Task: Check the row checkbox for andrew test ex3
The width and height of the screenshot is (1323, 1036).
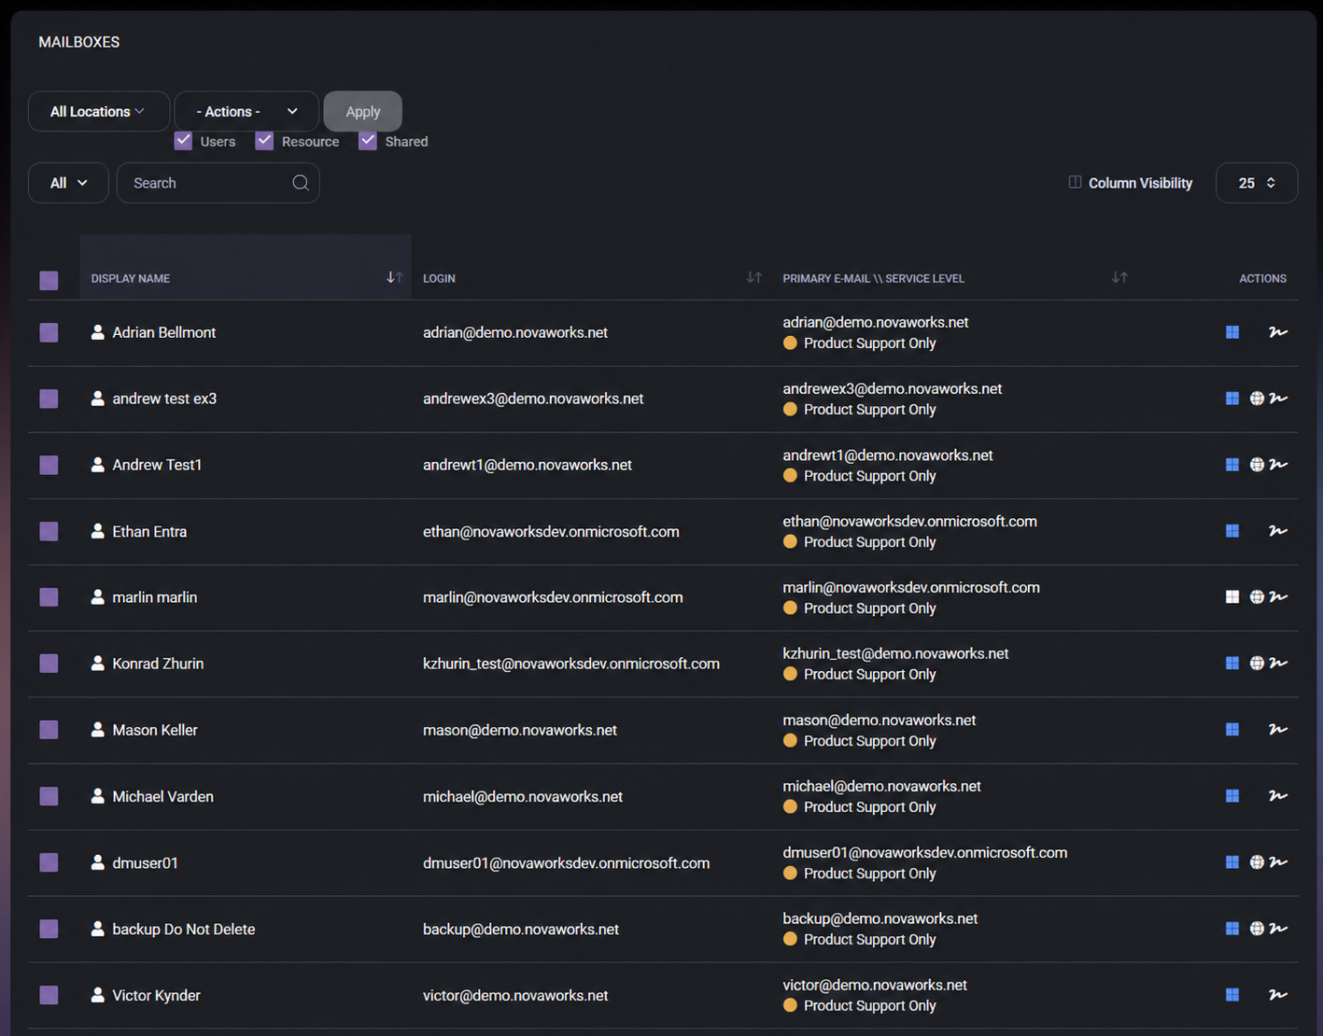Action: [x=49, y=399]
